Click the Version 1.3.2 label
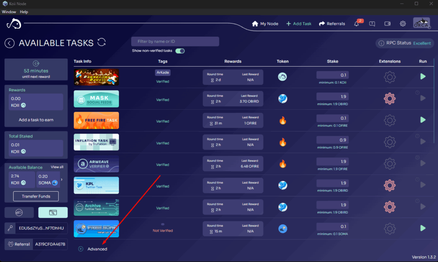Viewport: 438px width, 262px height. pos(424,257)
